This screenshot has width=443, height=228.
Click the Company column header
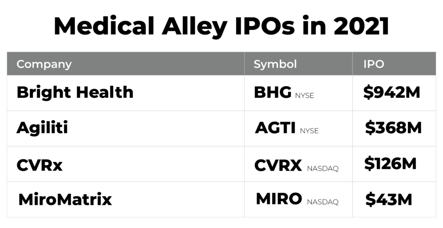44,64
